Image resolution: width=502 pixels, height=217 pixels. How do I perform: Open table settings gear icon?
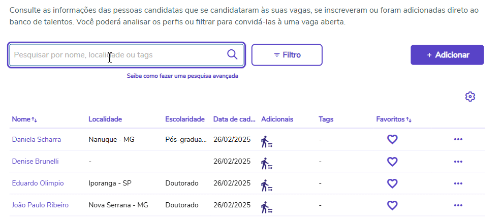pos(470,97)
